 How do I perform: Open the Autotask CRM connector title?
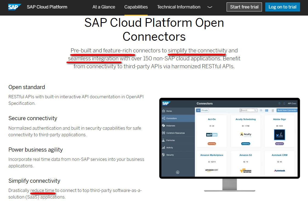coord(279,155)
